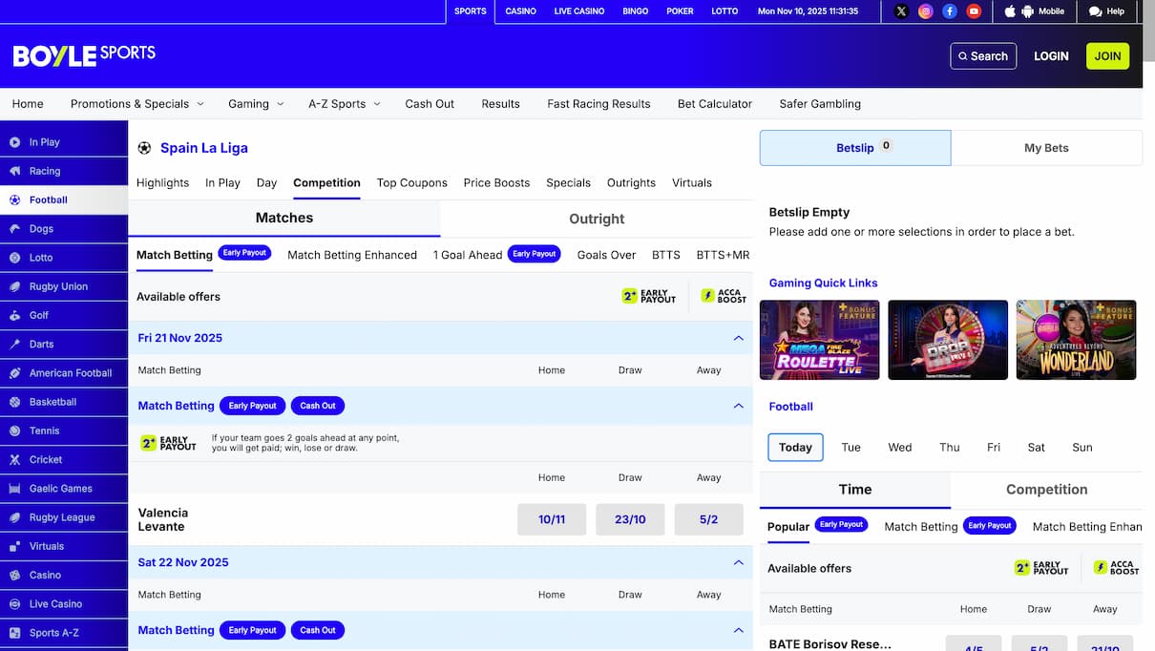Select Levante away odds 5/2
This screenshot has width=1155, height=651.
(708, 520)
